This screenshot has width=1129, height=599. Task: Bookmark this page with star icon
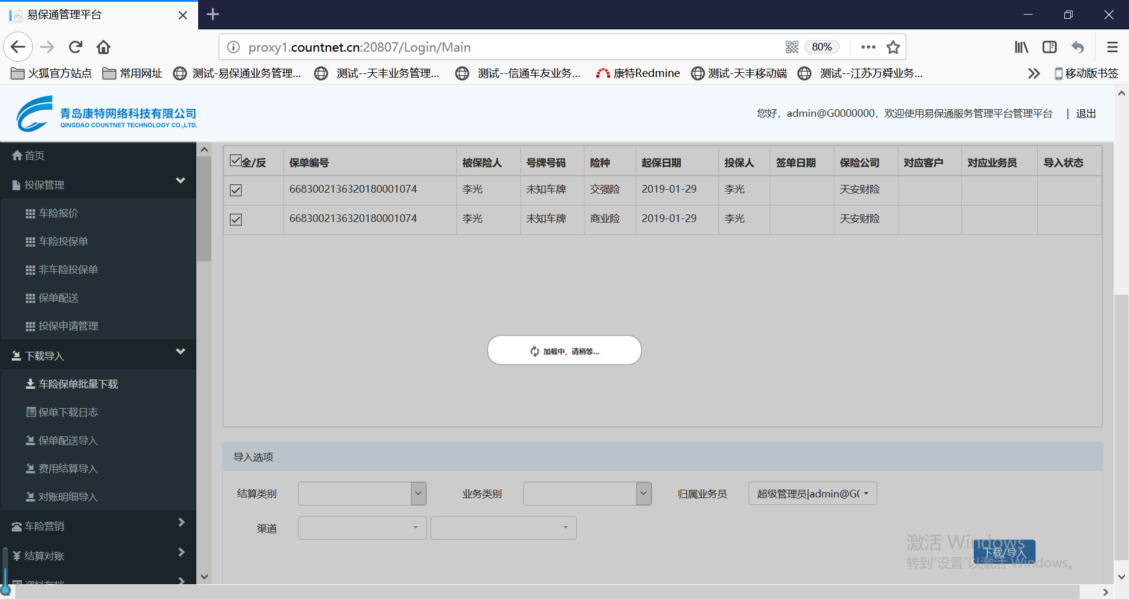click(893, 47)
